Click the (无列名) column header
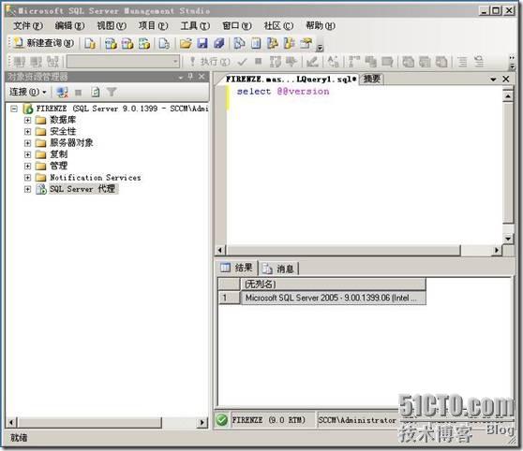The height and width of the screenshot is (451, 523). coord(333,284)
